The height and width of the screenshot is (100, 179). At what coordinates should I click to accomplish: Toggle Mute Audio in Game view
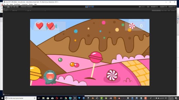(x=164, y=11)
